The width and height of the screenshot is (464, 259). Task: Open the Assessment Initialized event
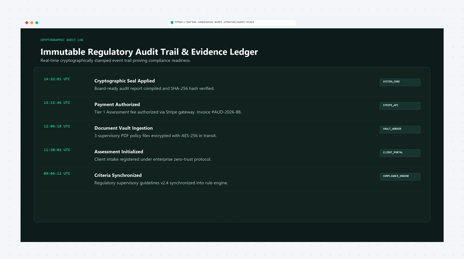(119, 152)
